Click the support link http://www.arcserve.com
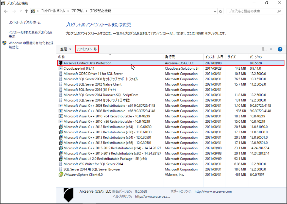 [x=213, y=192]
